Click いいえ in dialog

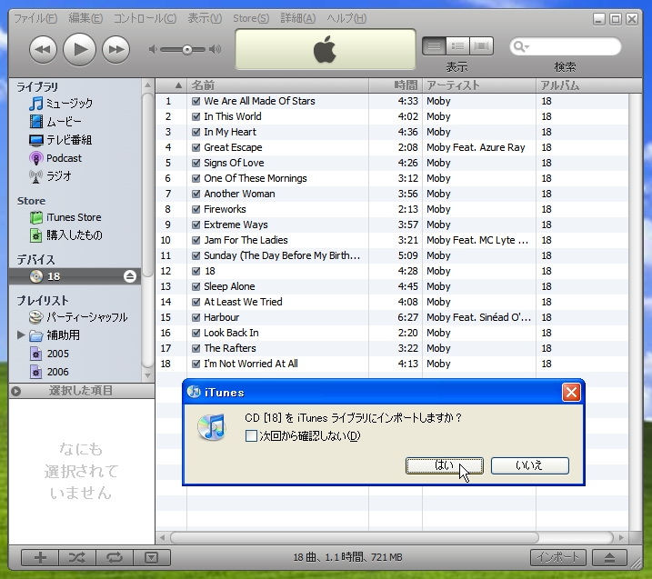(530, 465)
